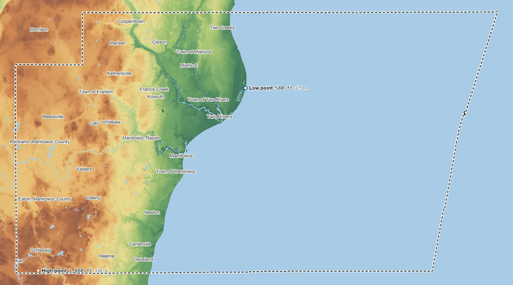
Task: Select the "Reedsville" place label
Action: pyautogui.click(x=53, y=116)
